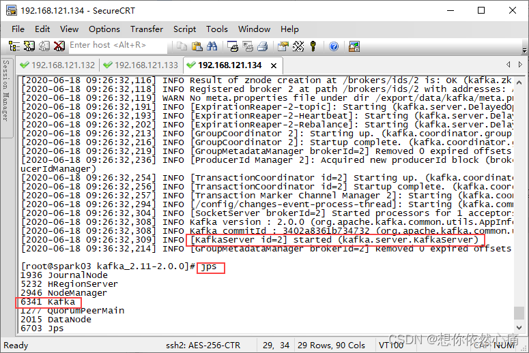This screenshot has height=353, width=529.
Task: Click the Paste clipboard icon
Action: tap(197, 46)
